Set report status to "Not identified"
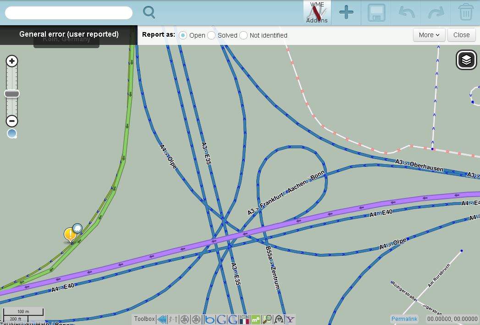The image size is (480, 325). click(243, 35)
